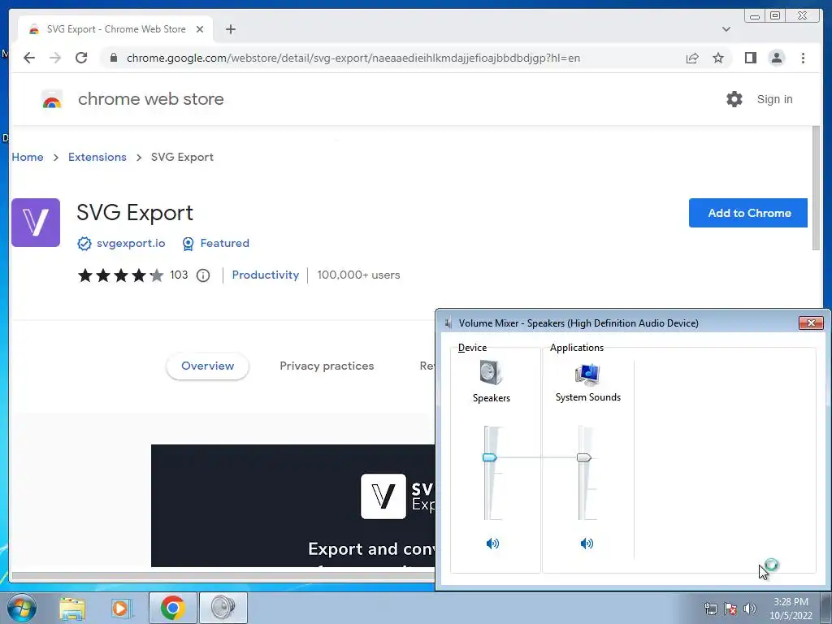This screenshot has width=832, height=624.
Task: Click the Speakers volume slider handle
Action: (489, 457)
